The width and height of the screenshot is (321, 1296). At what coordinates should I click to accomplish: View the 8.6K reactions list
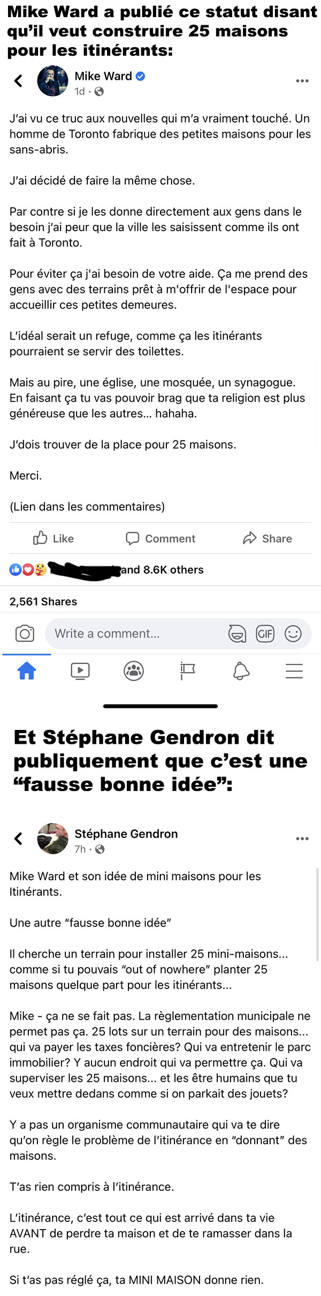coord(106,569)
